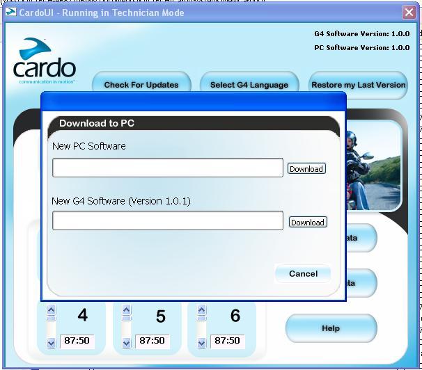Click the New G4 Software (Version 1.0.1) label
Screen dimensions: 422x370
point(121,201)
